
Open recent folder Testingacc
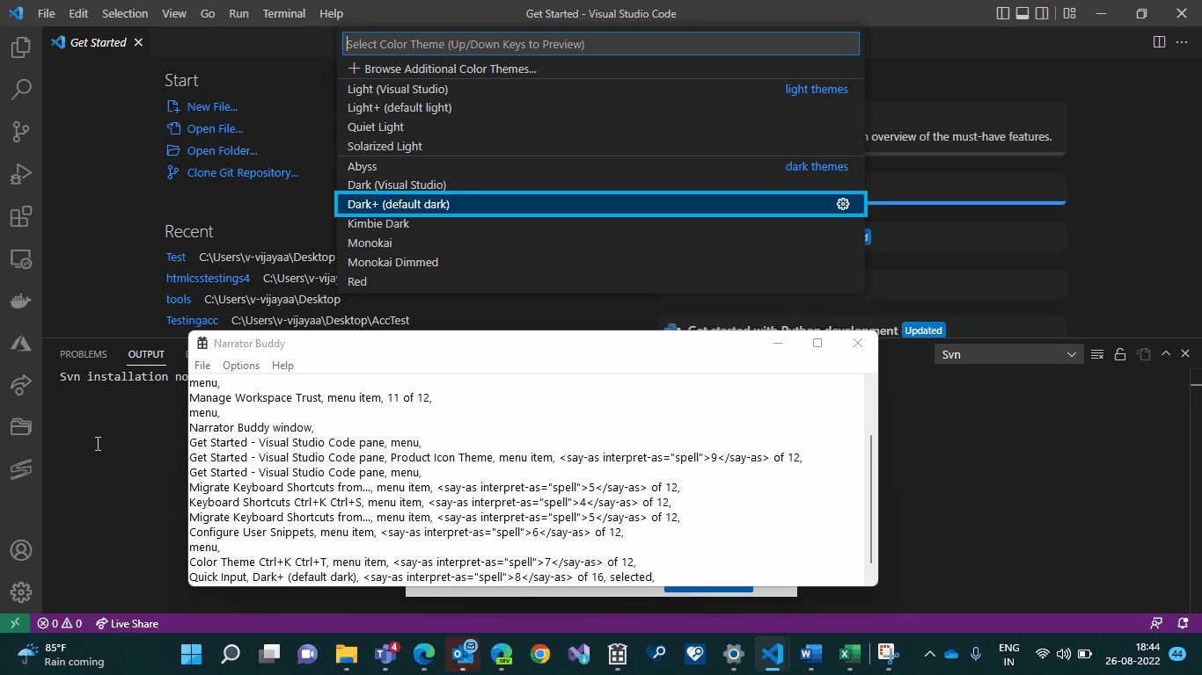point(192,321)
